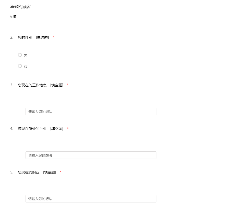Focus the 您现在的职业 answer field

[91, 199]
